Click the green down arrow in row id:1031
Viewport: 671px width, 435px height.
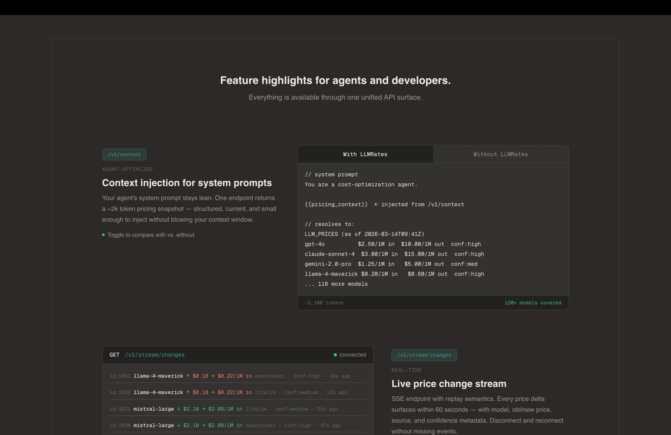179,409
